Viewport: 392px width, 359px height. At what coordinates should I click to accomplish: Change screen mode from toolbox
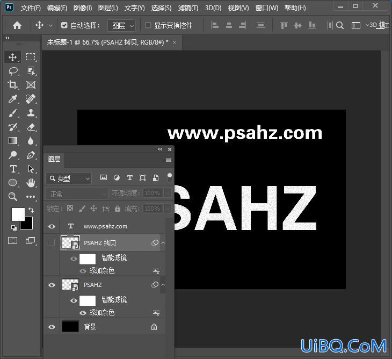point(31,241)
